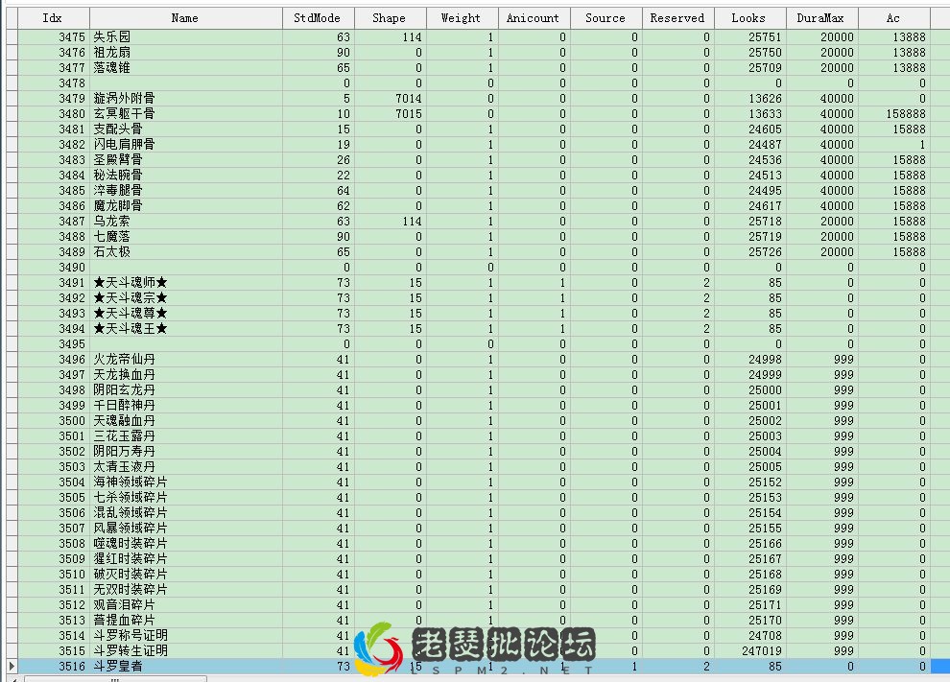This screenshot has width=950, height=682.
Task: Select the row named 斗罗转生证明
Action: [x=130, y=651]
